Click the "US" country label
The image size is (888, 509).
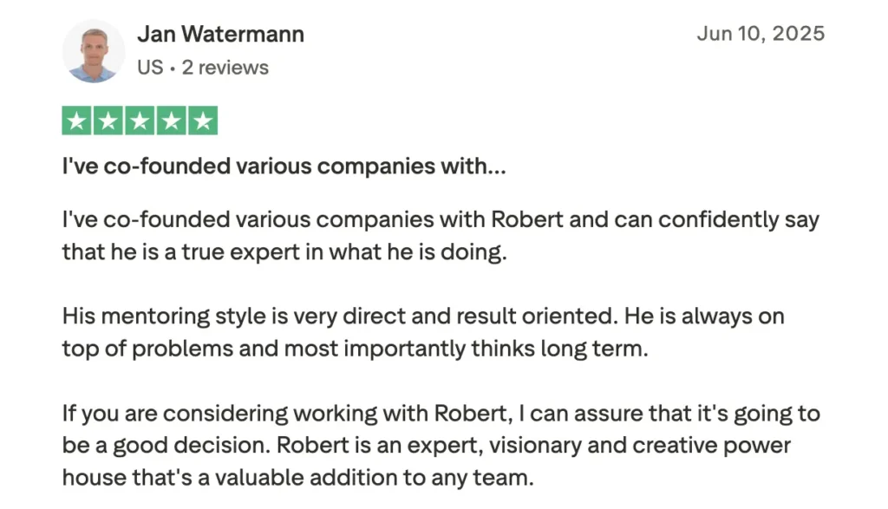point(149,68)
